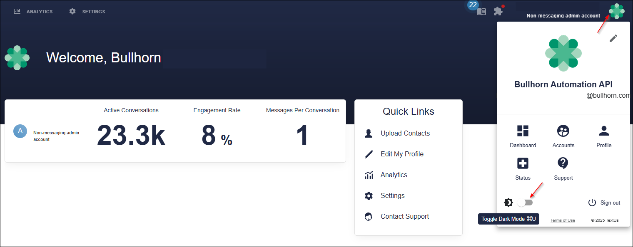Screen dimensions: 633x247
Task: Click the 'Messages Per Conversation' label
Action: (303, 111)
